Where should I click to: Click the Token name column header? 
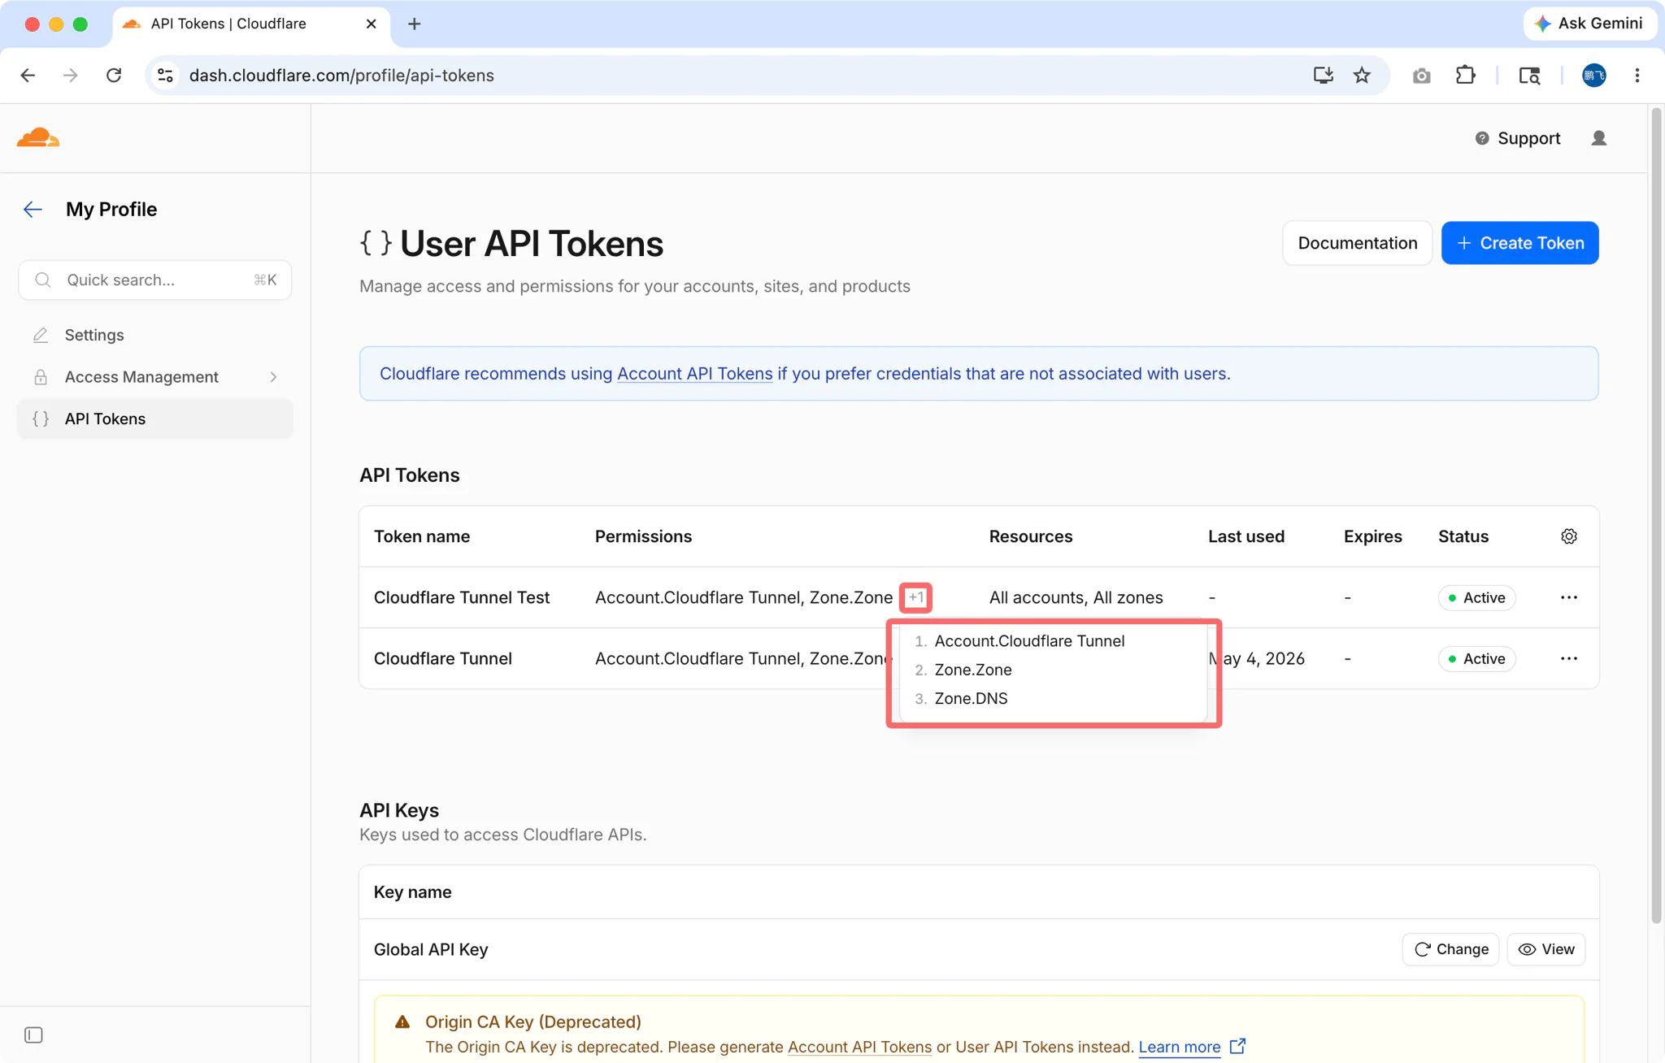pyautogui.click(x=421, y=536)
